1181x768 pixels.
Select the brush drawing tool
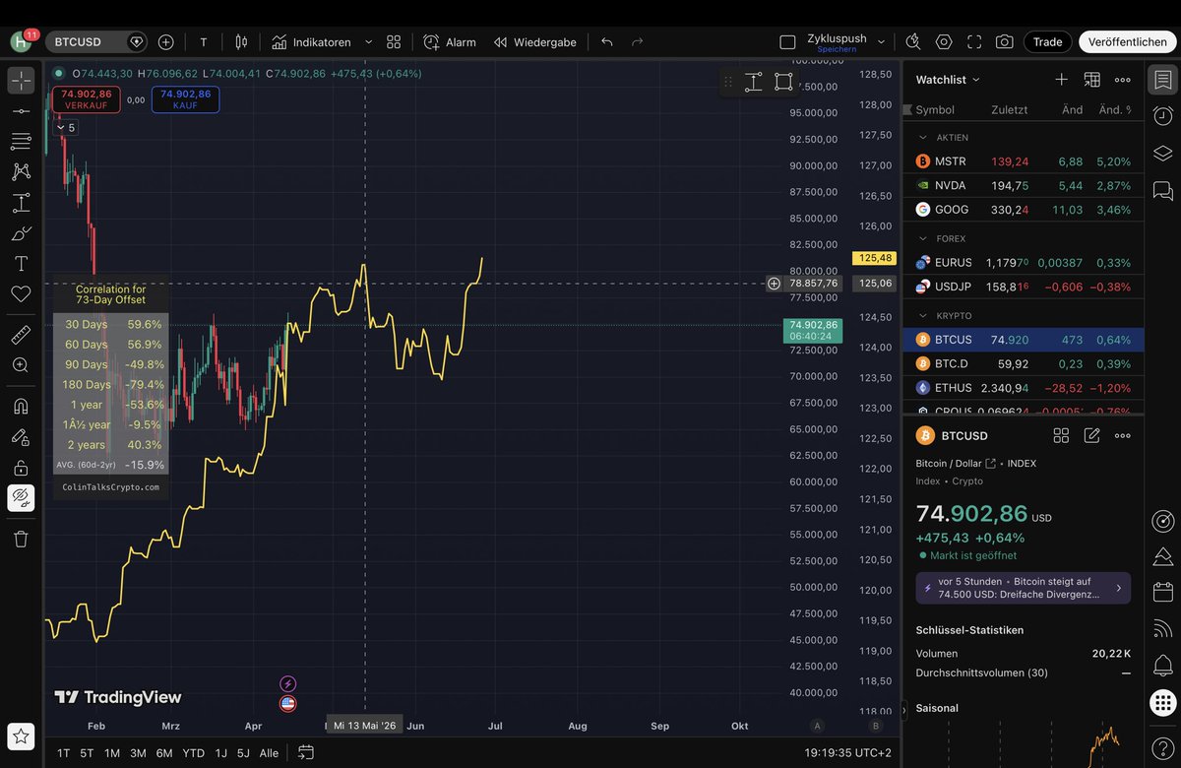(x=21, y=233)
